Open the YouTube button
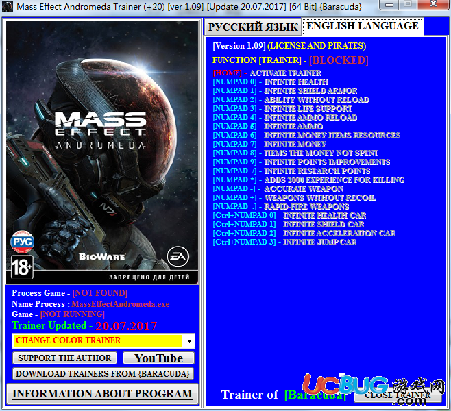451x411 pixels. [158, 358]
